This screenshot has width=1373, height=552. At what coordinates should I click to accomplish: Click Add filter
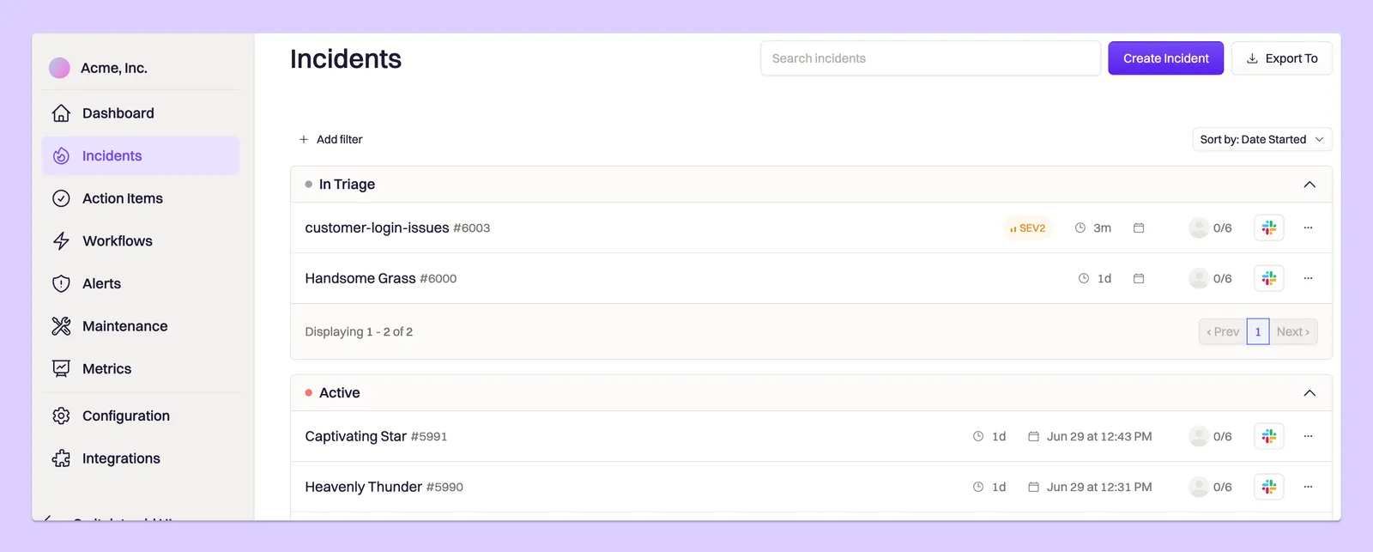click(x=330, y=139)
